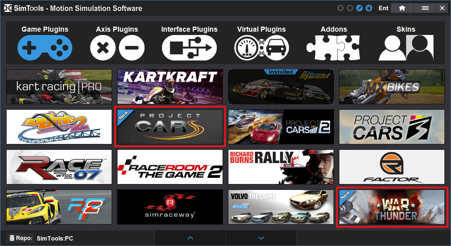Open the Interface Plugins USB icon
The image size is (451, 246).
[x=189, y=48]
